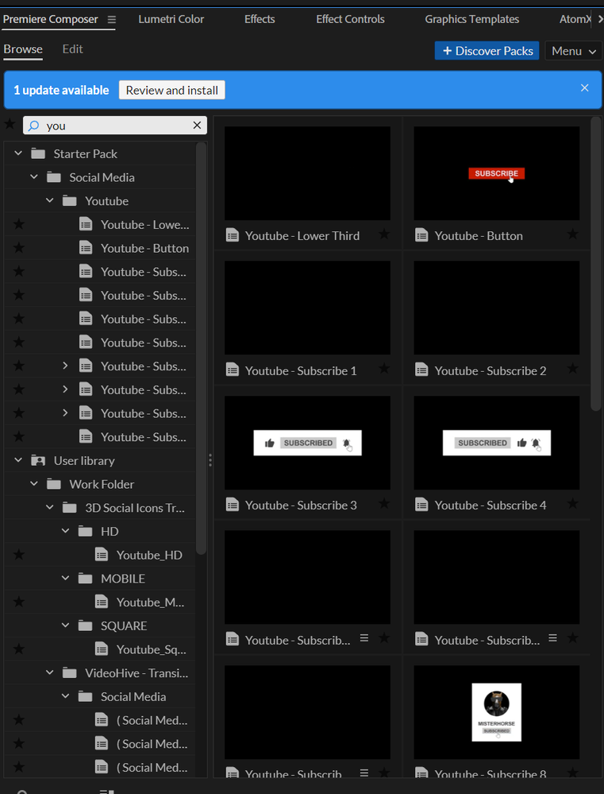
Task: Open the Menu dropdown
Action: (x=573, y=51)
